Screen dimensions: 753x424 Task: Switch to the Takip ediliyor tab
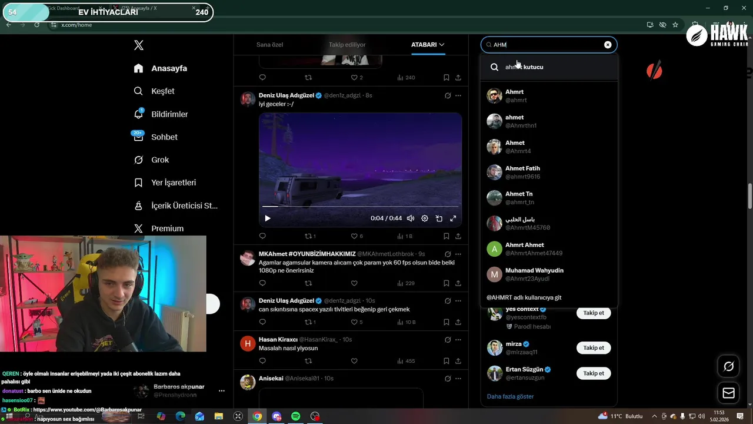point(347,45)
